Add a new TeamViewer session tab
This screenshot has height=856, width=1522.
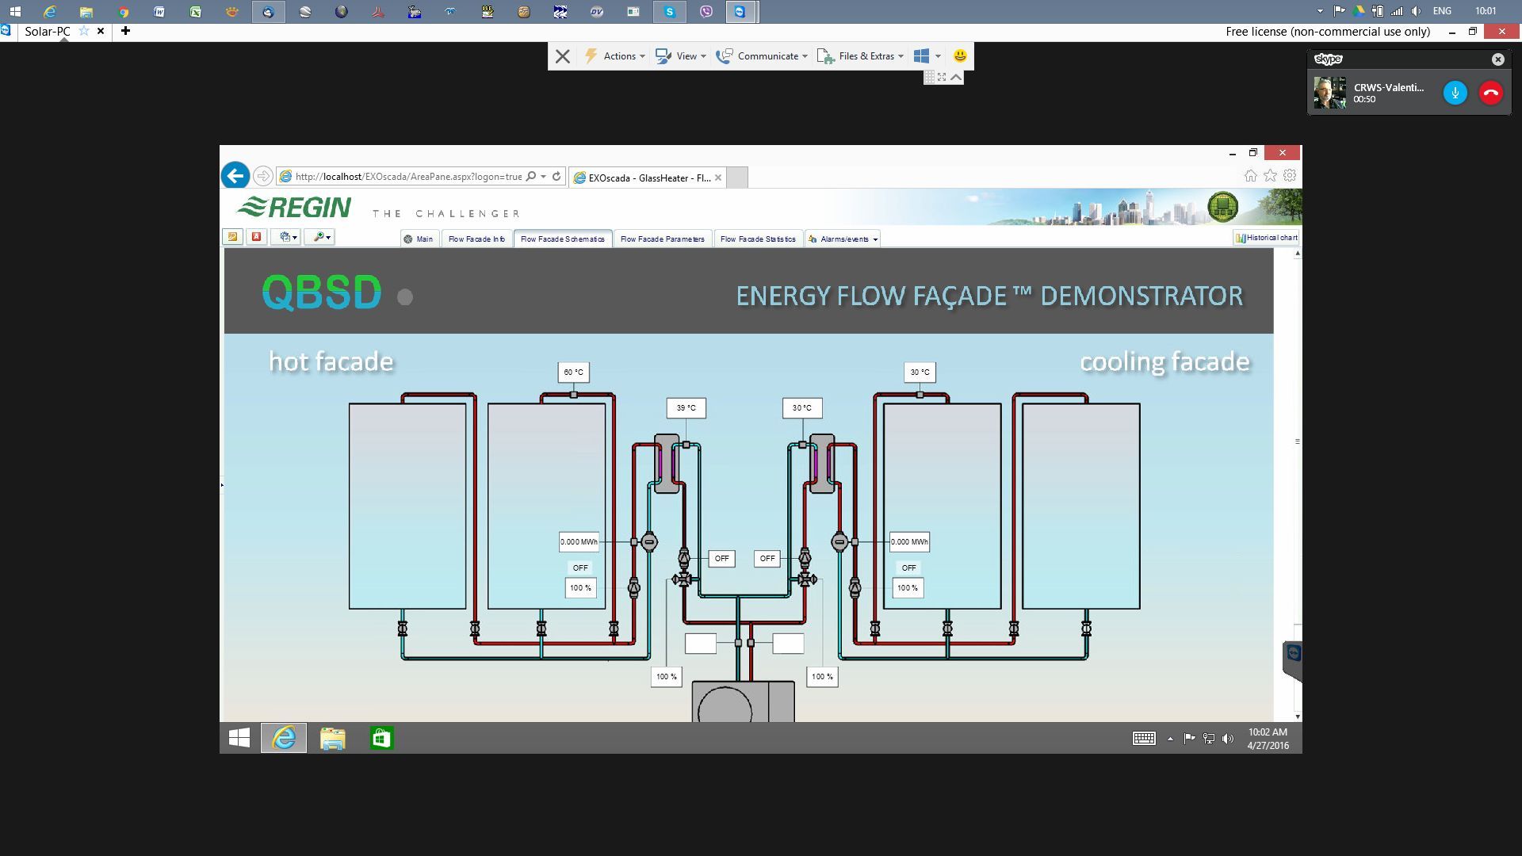(x=125, y=31)
